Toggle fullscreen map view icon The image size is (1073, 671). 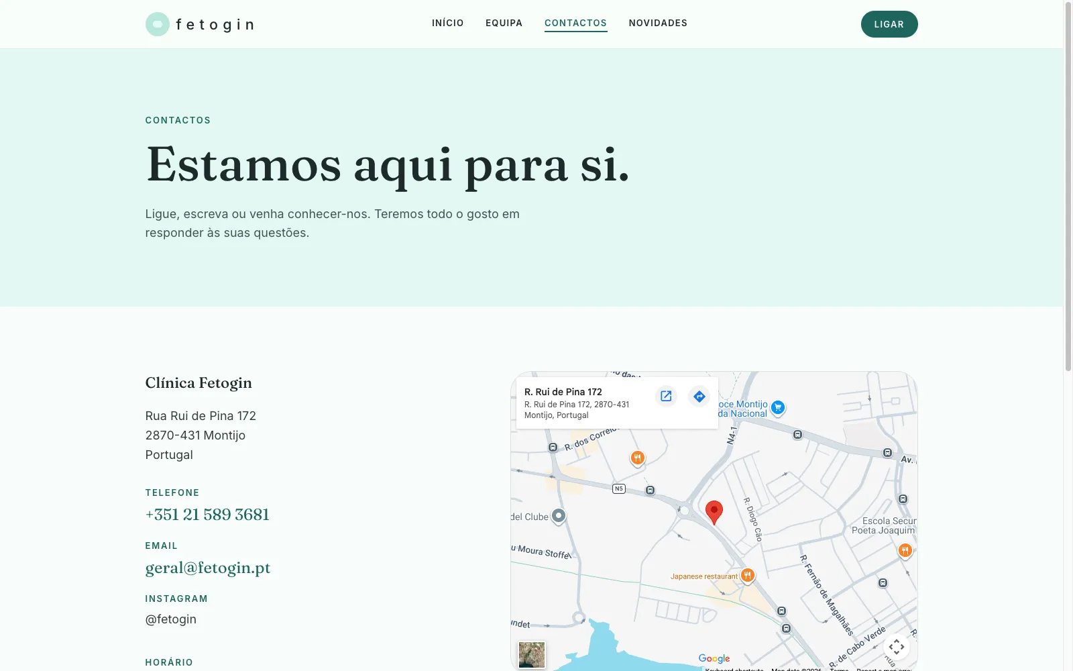(897, 648)
